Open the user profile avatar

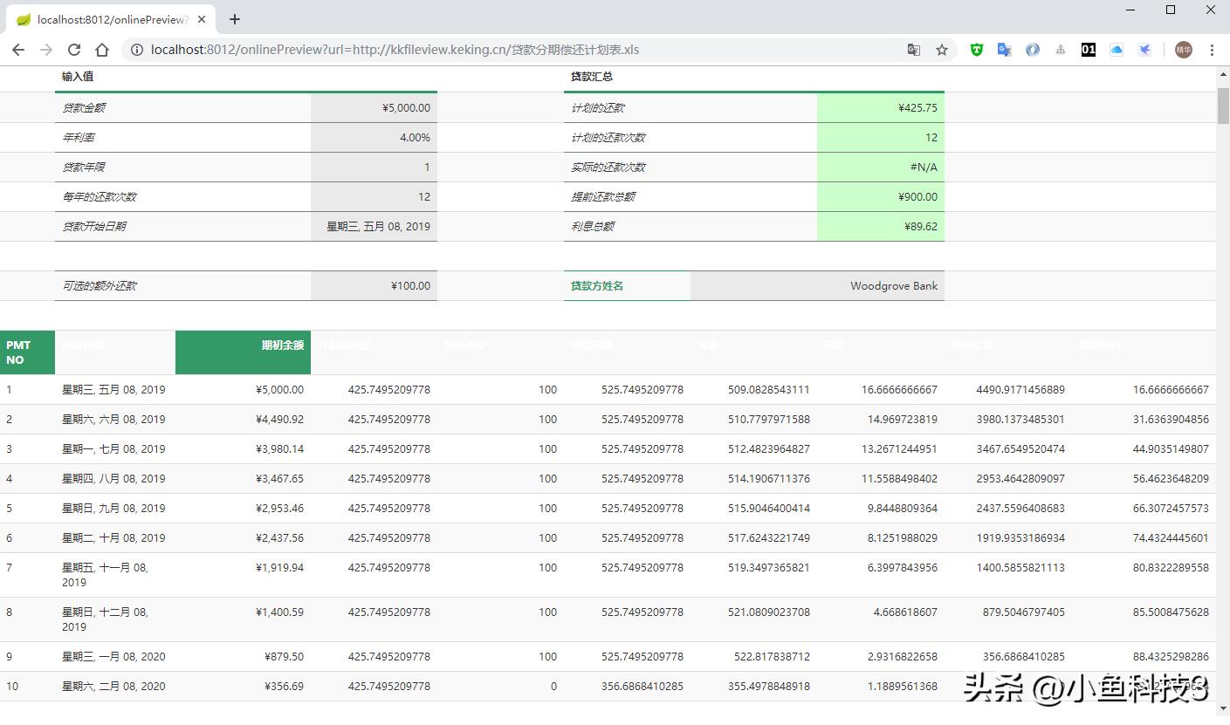[1183, 50]
